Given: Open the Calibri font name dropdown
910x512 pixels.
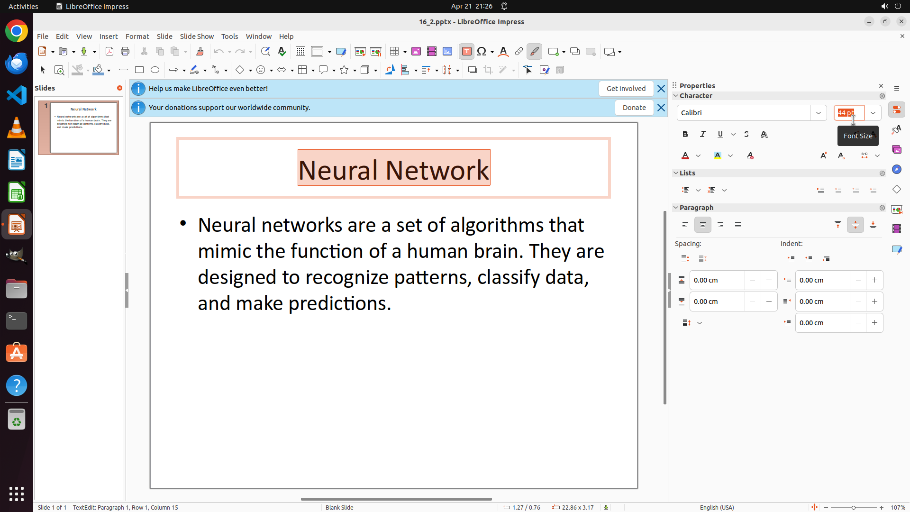Looking at the screenshot, I should coord(818,113).
